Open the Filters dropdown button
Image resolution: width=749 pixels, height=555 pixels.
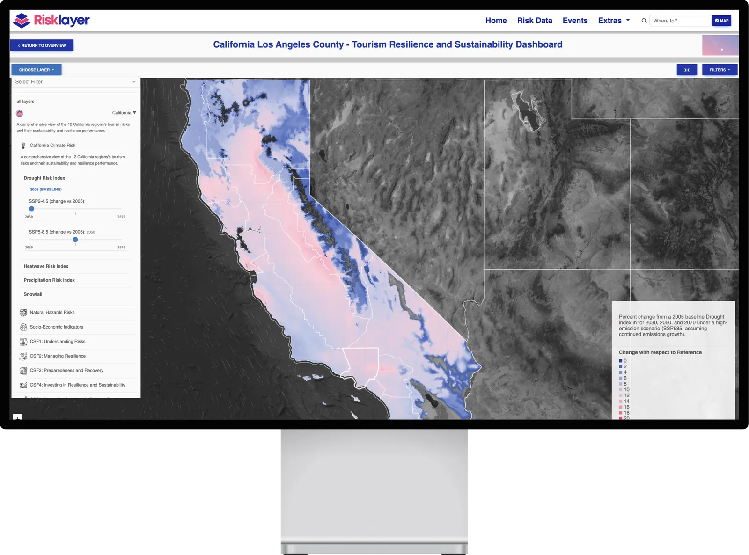(720, 70)
